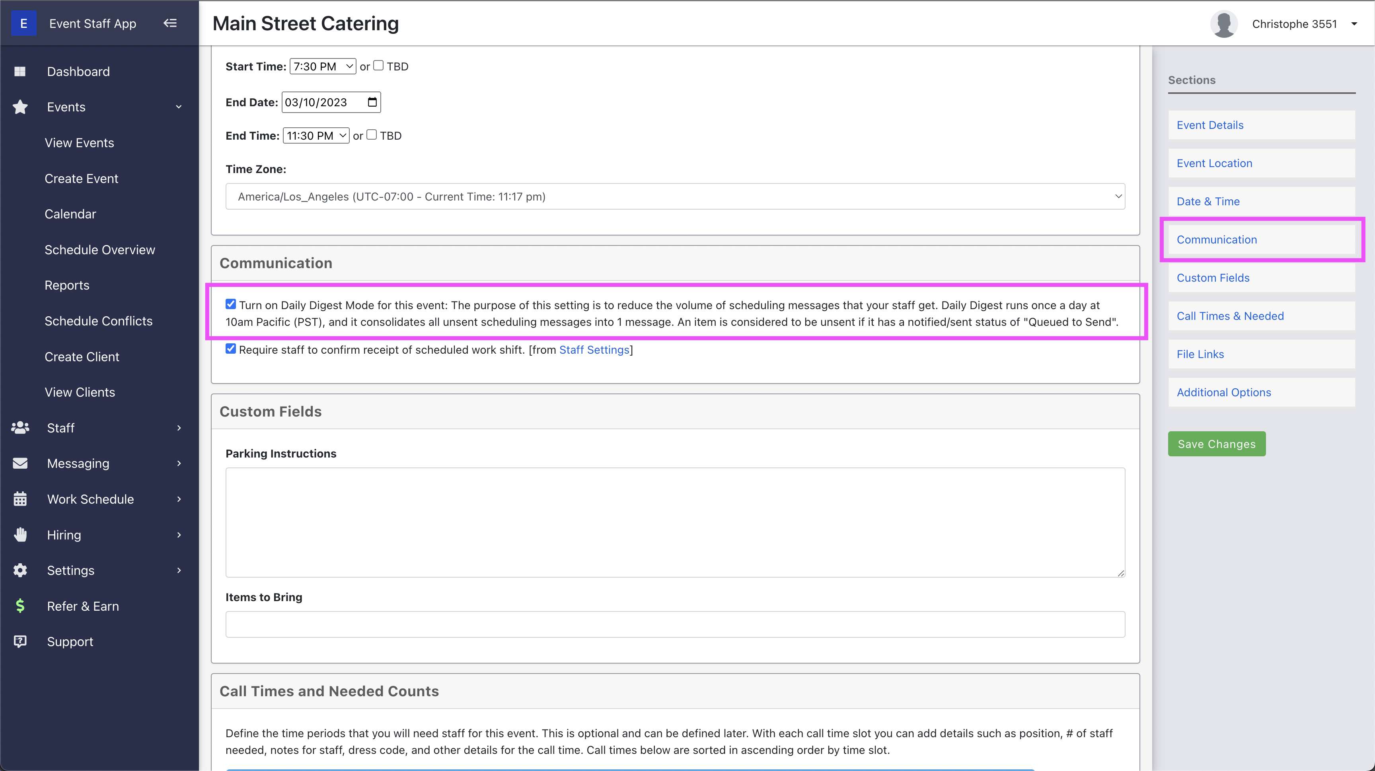
Task: Uncheck Require staff to confirm receipt checkbox
Action: point(231,349)
